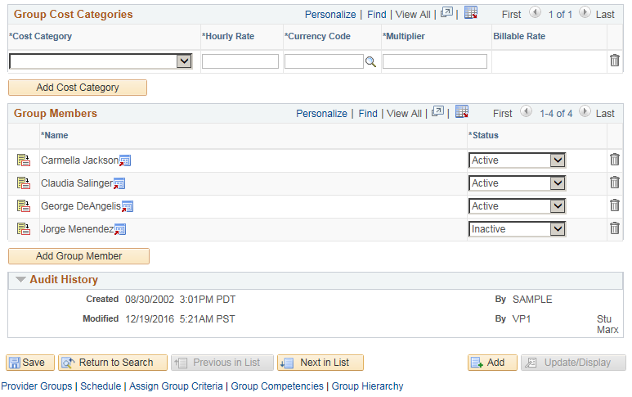Switch to the Schedule page link
Screen dimensions: 632x397
click(101, 386)
